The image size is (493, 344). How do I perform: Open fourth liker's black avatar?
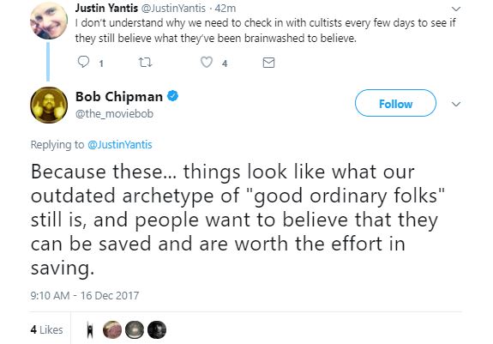(157, 330)
